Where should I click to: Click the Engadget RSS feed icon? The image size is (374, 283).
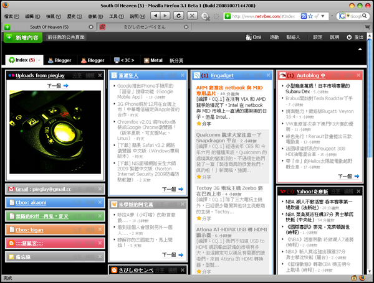coord(197,75)
